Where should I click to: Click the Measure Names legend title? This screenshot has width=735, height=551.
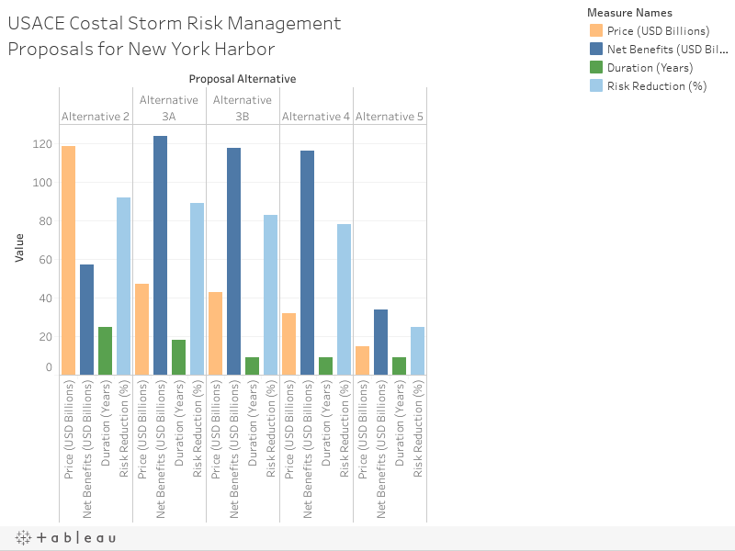629,13
